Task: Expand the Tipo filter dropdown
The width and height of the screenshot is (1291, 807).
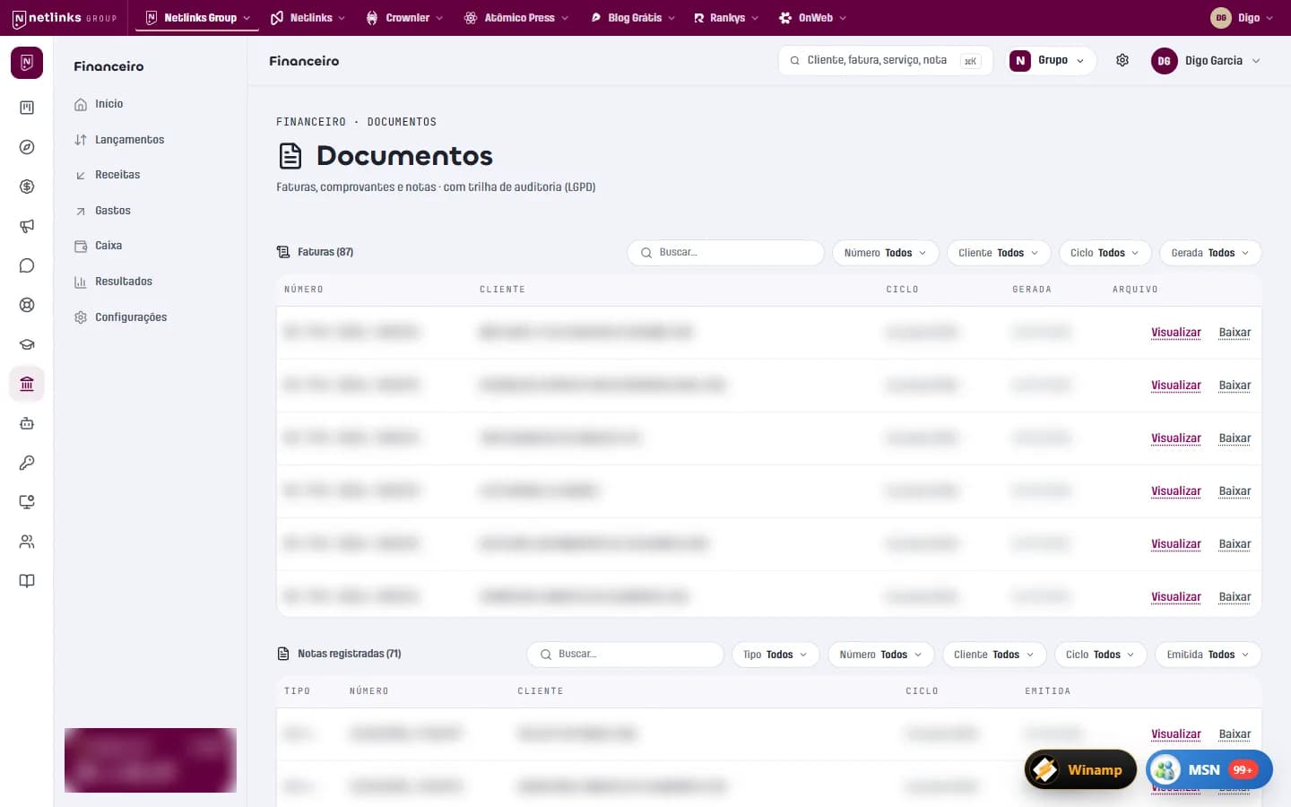Action: coord(775,655)
